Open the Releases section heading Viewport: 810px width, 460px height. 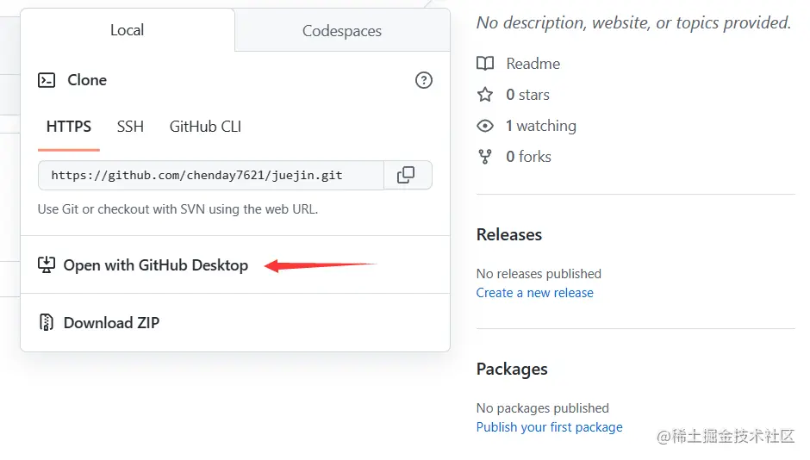(509, 234)
